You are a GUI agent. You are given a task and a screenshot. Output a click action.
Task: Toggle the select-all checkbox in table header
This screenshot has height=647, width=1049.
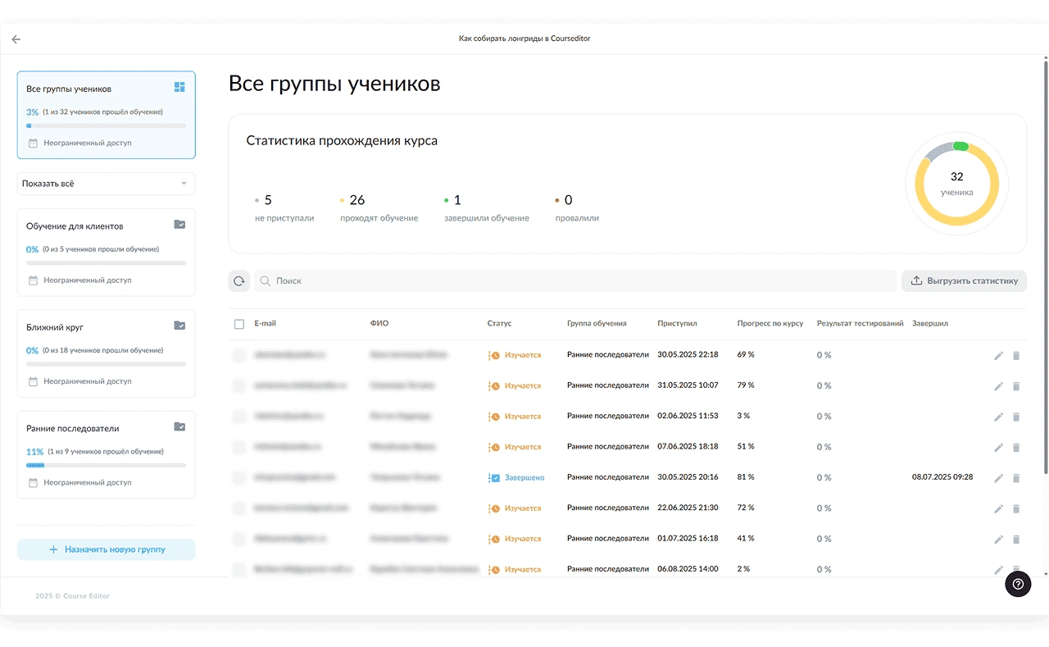239,324
